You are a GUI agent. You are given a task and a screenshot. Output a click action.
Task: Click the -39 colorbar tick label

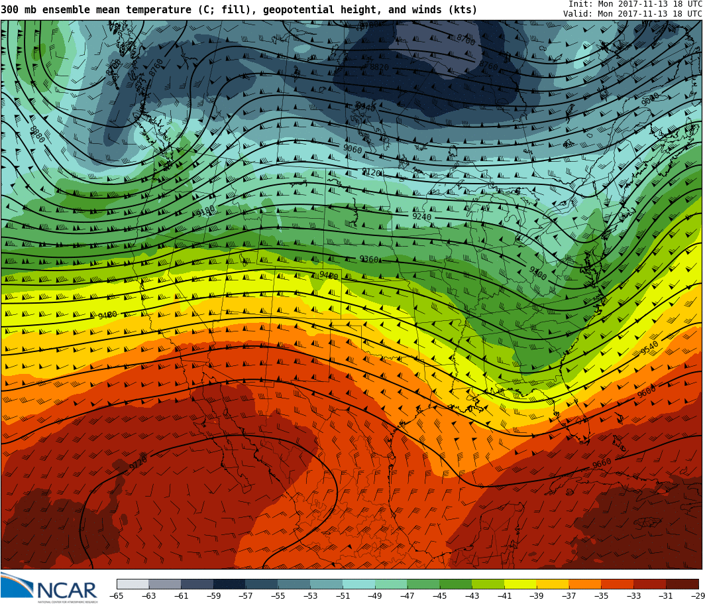point(537,596)
